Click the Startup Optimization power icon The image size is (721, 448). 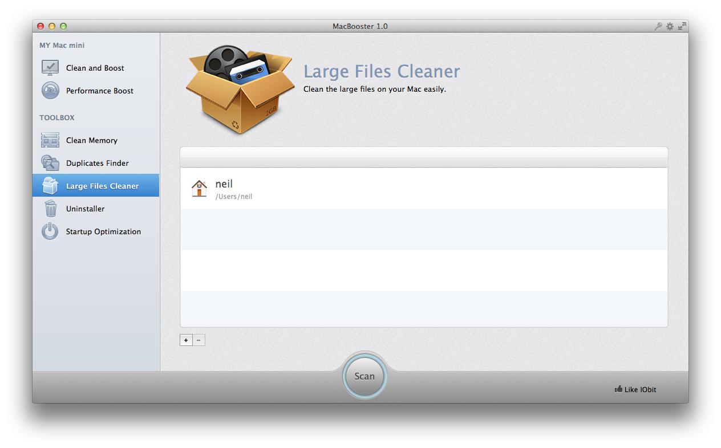pos(50,231)
